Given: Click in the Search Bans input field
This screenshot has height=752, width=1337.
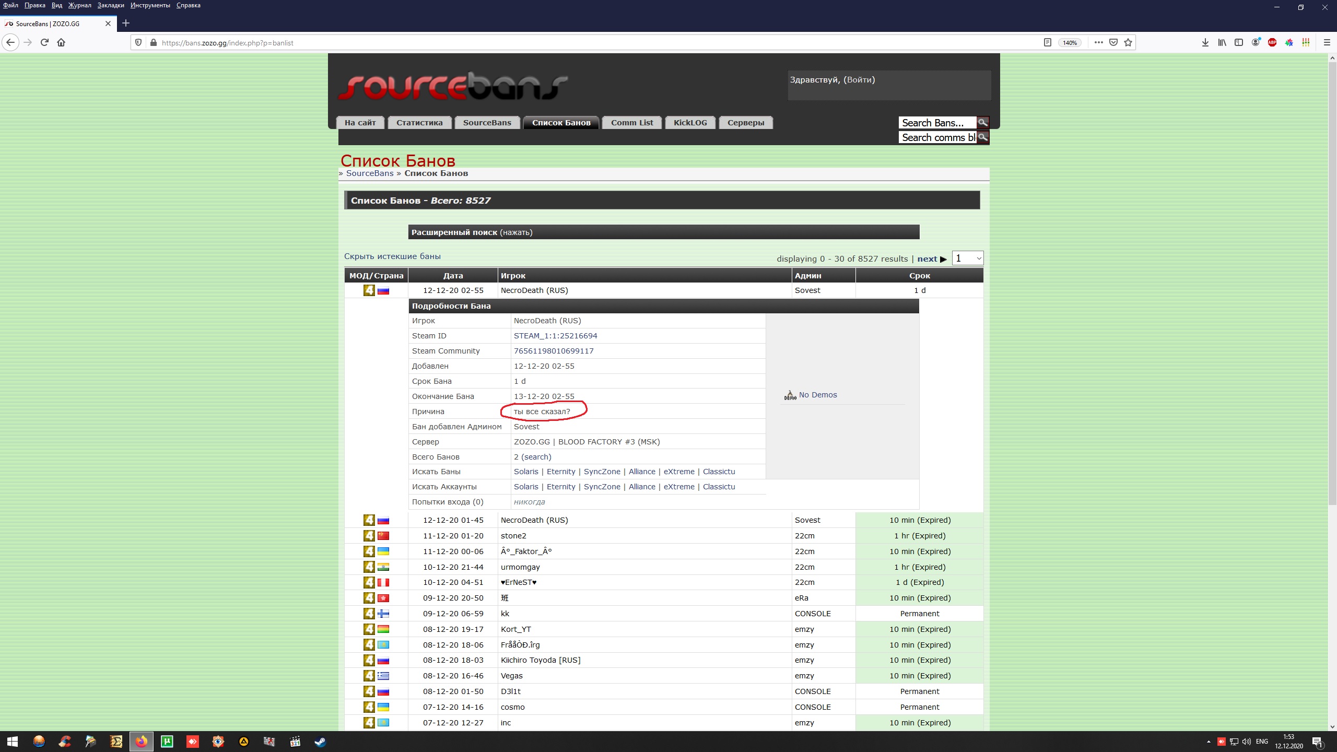Looking at the screenshot, I should (937, 123).
